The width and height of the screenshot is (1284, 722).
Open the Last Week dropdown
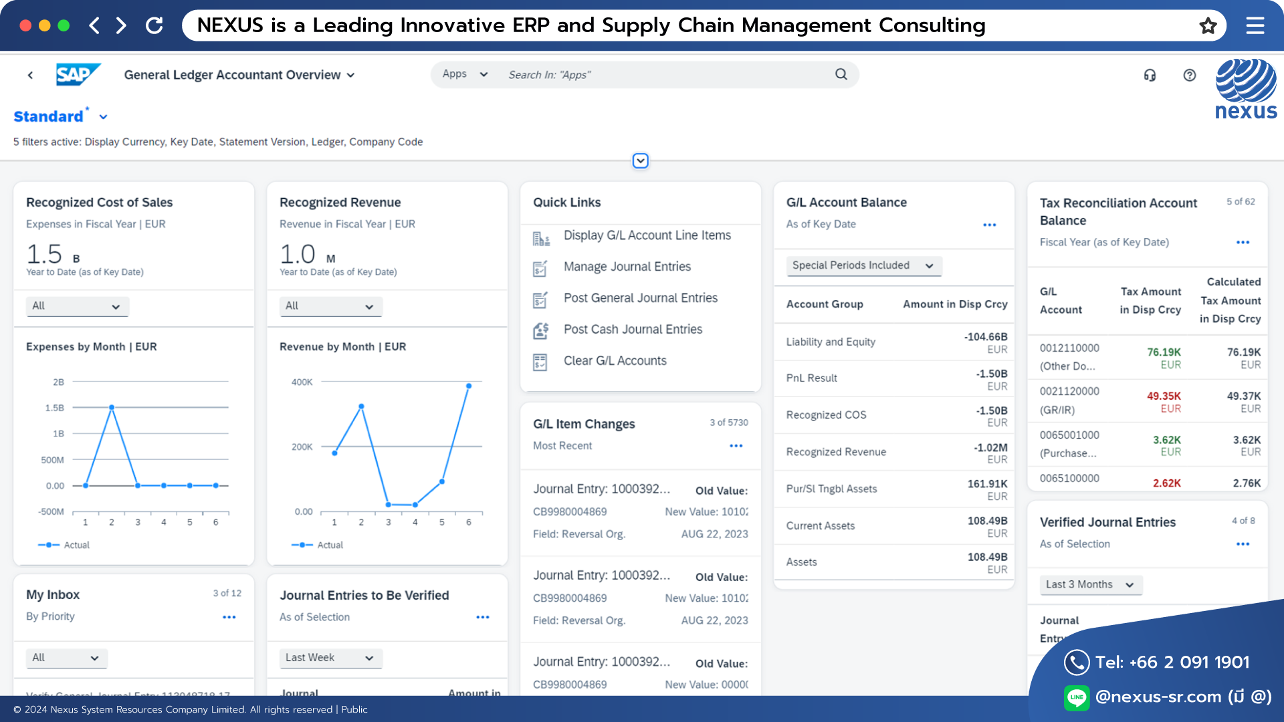331,658
